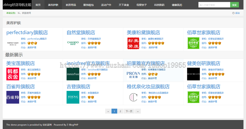Screen dimensions: 246x129
Task: Go to the 首页 menu item
Action: pyautogui.click(x=38, y=5)
